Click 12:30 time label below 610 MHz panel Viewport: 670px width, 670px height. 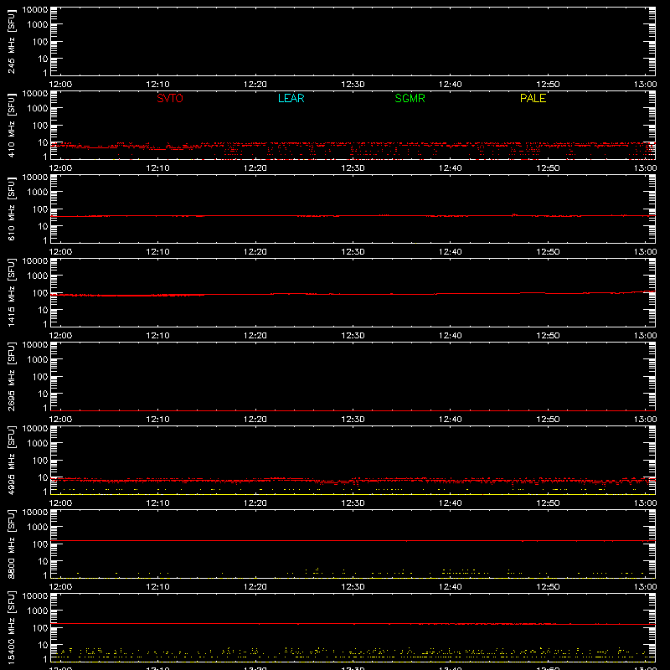353,252
